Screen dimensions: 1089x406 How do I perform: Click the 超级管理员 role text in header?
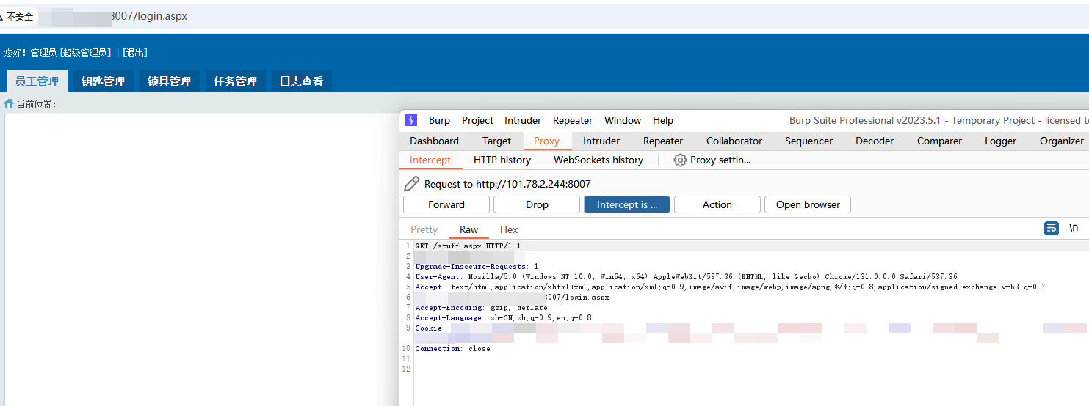(x=85, y=53)
